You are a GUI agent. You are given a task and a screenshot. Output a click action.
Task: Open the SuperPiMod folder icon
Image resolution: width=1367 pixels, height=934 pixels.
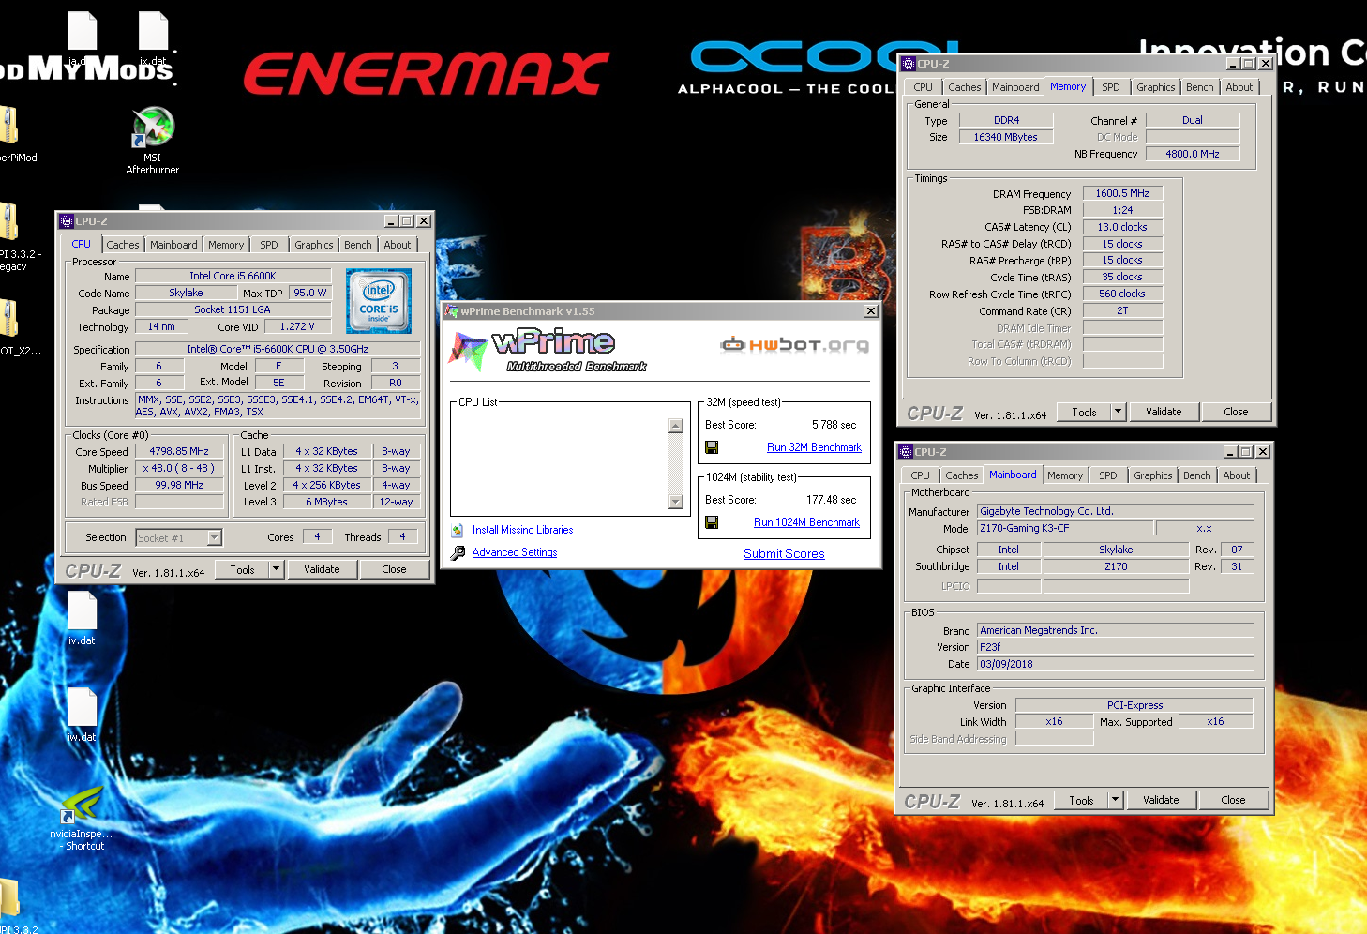[x=9, y=127]
